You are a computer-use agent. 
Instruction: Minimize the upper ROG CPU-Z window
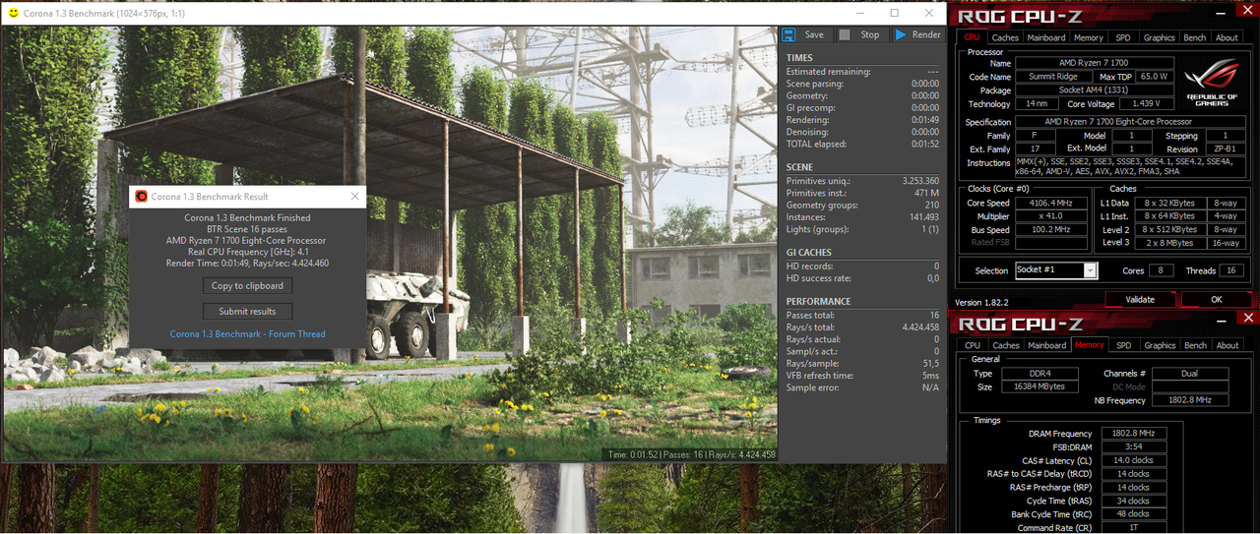(1223, 15)
